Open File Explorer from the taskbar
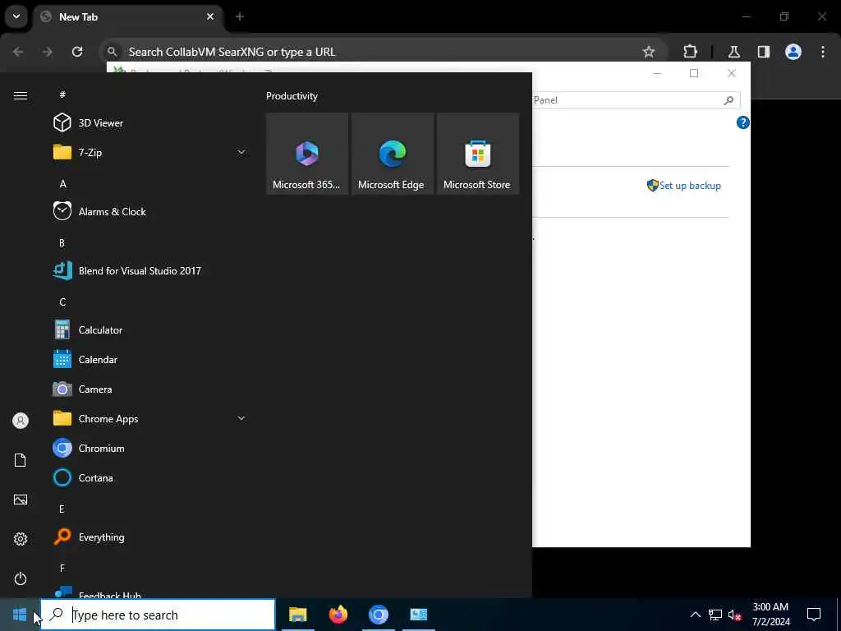The height and width of the screenshot is (631, 841). click(x=297, y=615)
